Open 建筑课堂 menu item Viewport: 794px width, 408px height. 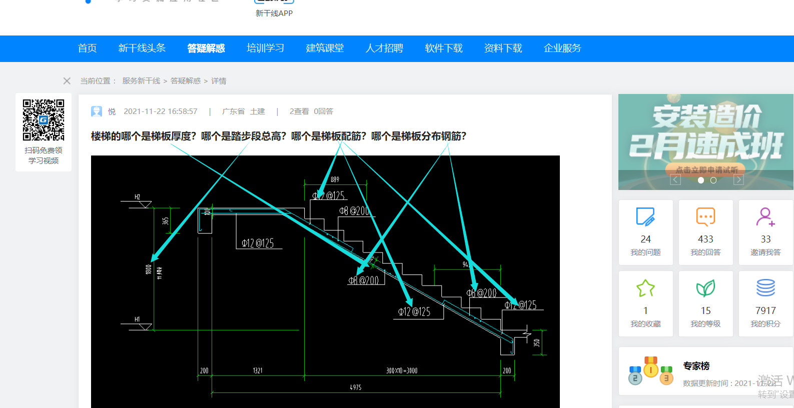click(325, 48)
